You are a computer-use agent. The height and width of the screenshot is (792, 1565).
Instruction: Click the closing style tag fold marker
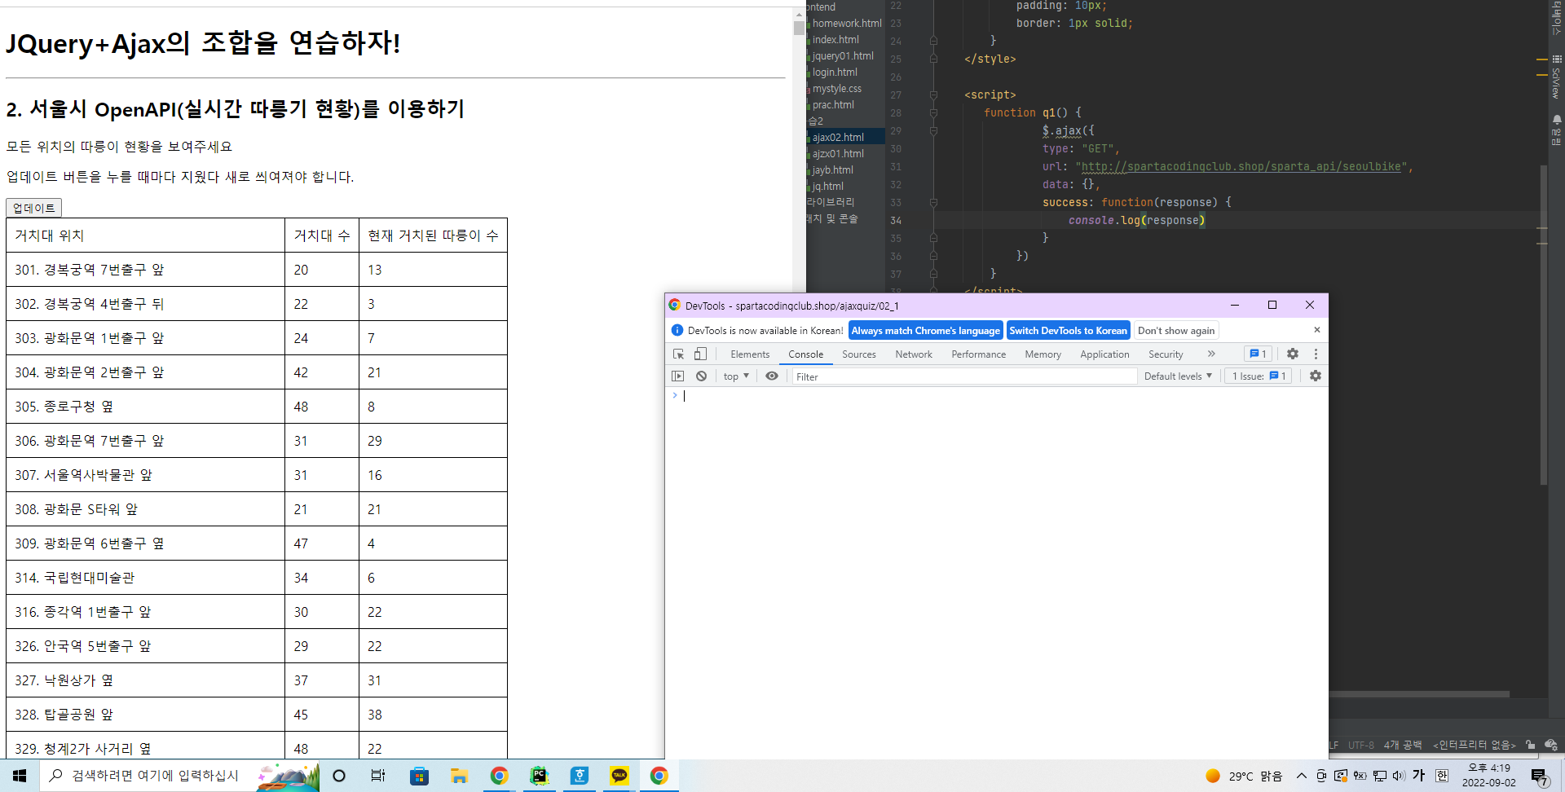[x=933, y=59]
